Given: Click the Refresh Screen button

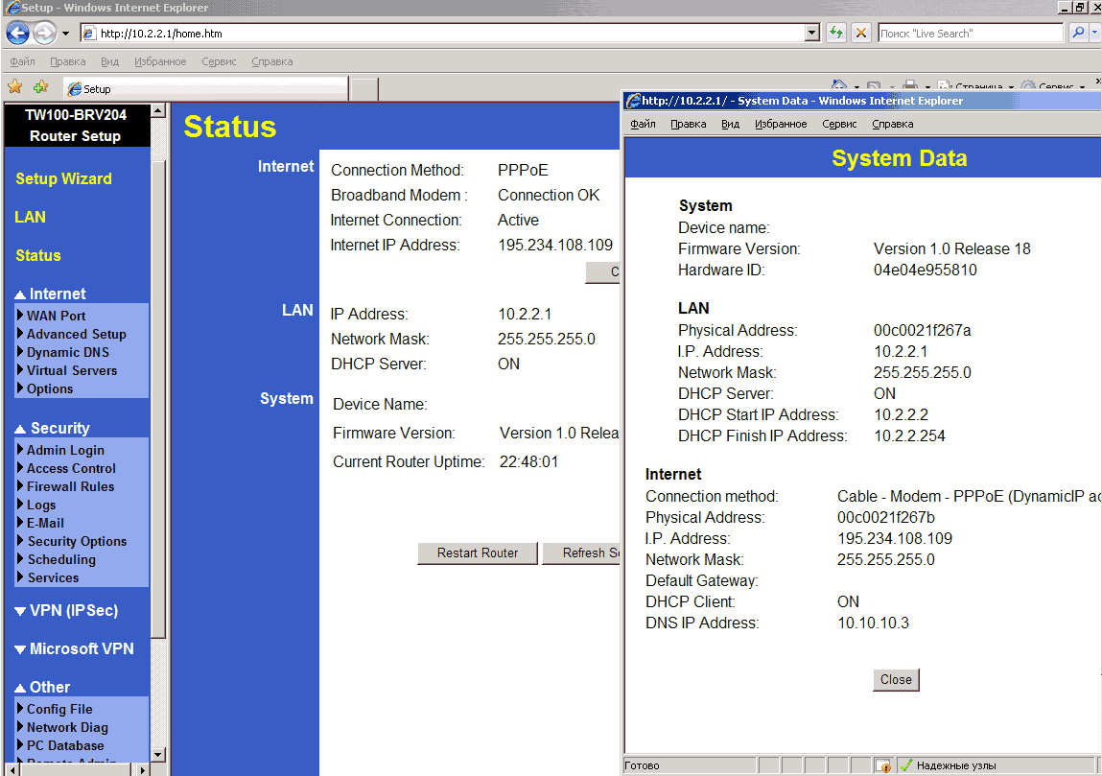Looking at the screenshot, I should [x=581, y=553].
